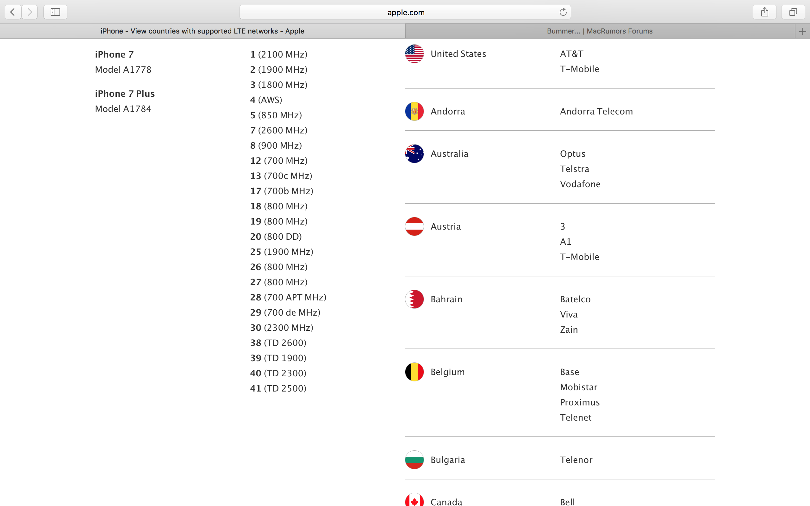Open the Share menu in Safari
The height and width of the screenshot is (506, 810).
(x=764, y=12)
